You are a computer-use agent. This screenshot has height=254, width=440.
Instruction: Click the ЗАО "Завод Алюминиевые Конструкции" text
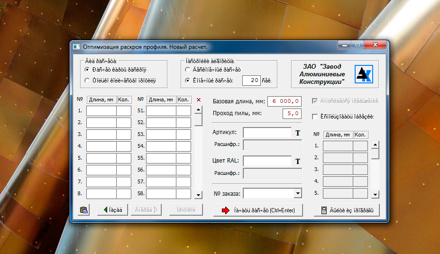[x=322, y=74]
